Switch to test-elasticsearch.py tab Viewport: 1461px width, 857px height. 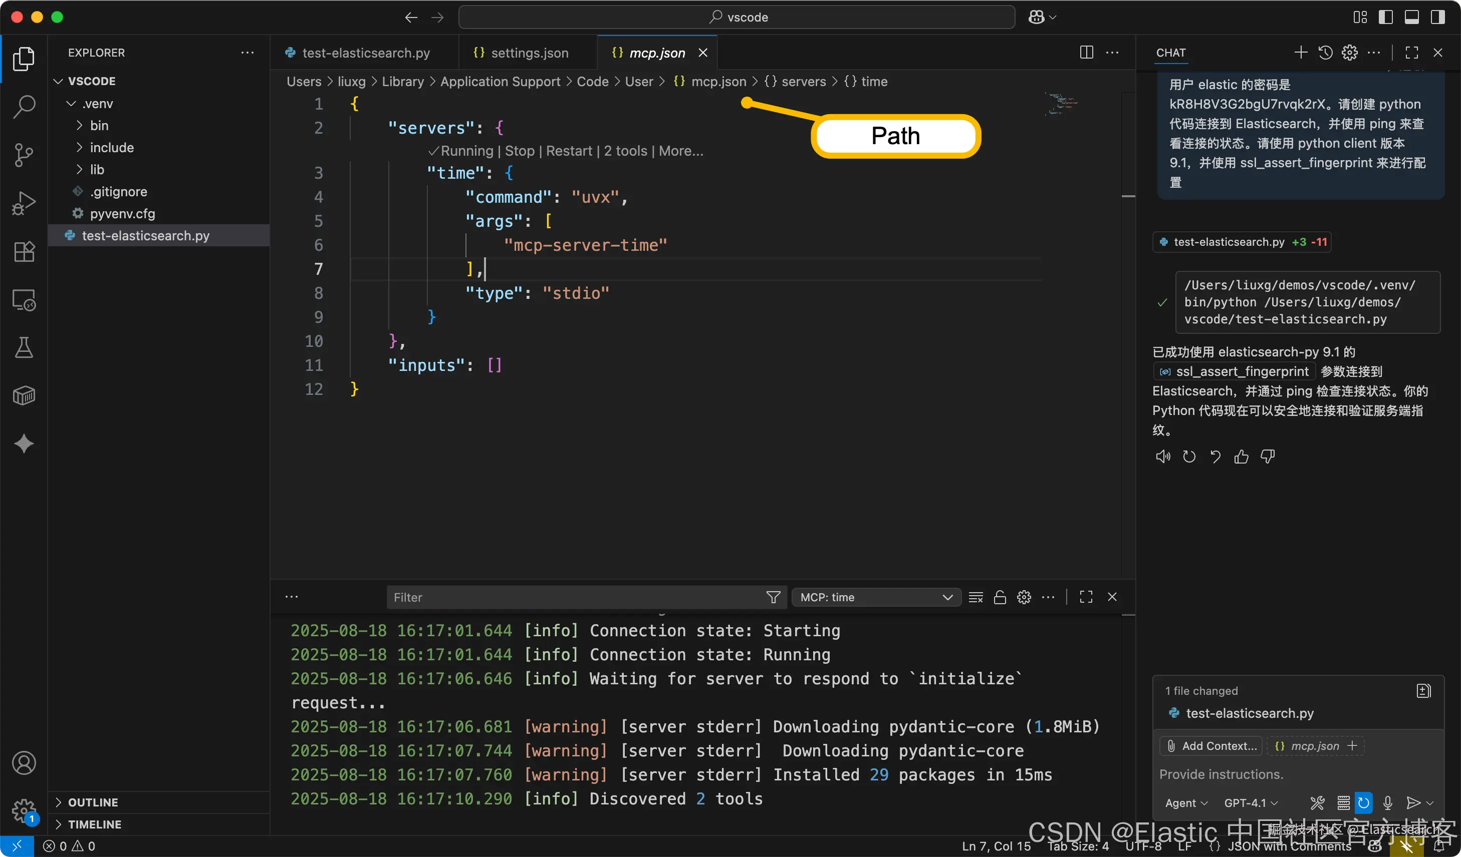click(365, 53)
